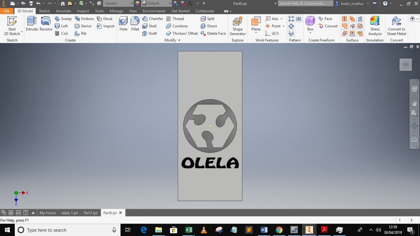This screenshot has height=236, width=420.
Task: Open the Axis dropdown arrow
Action: coord(282,19)
